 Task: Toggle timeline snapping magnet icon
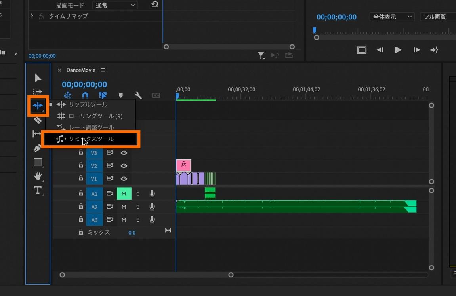(x=85, y=95)
